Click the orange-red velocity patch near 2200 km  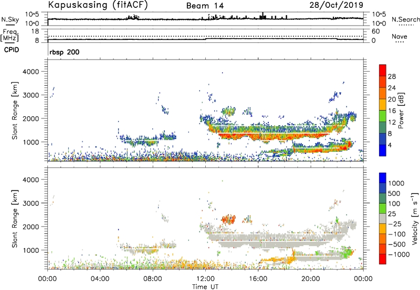228,219
